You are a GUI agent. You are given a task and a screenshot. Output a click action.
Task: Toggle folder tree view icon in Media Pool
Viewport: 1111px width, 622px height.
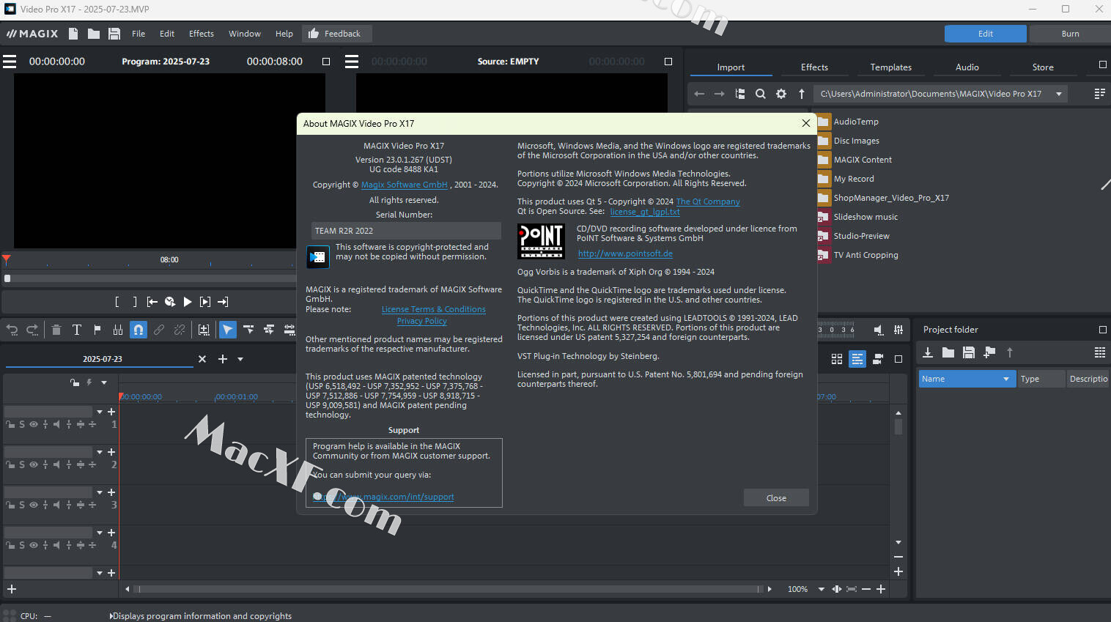click(x=740, y=94)
